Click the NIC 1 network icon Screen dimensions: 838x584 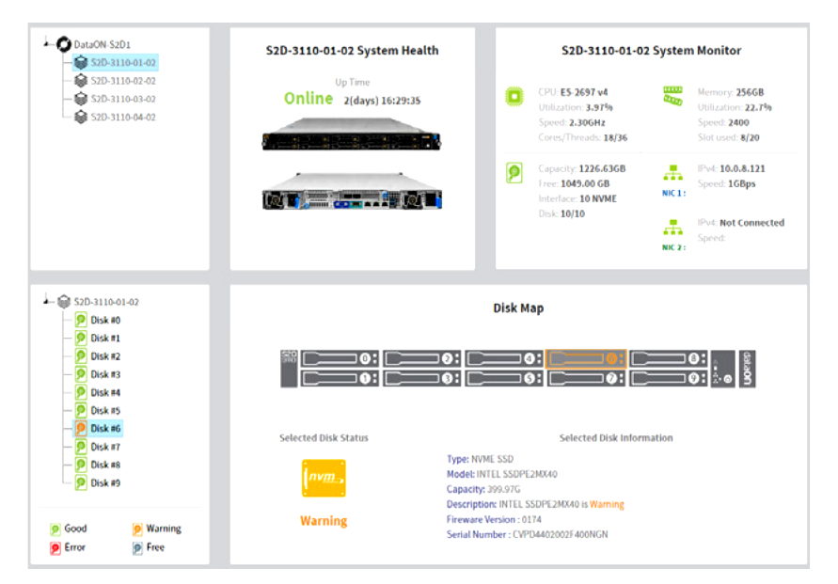(x=673, y=173)
